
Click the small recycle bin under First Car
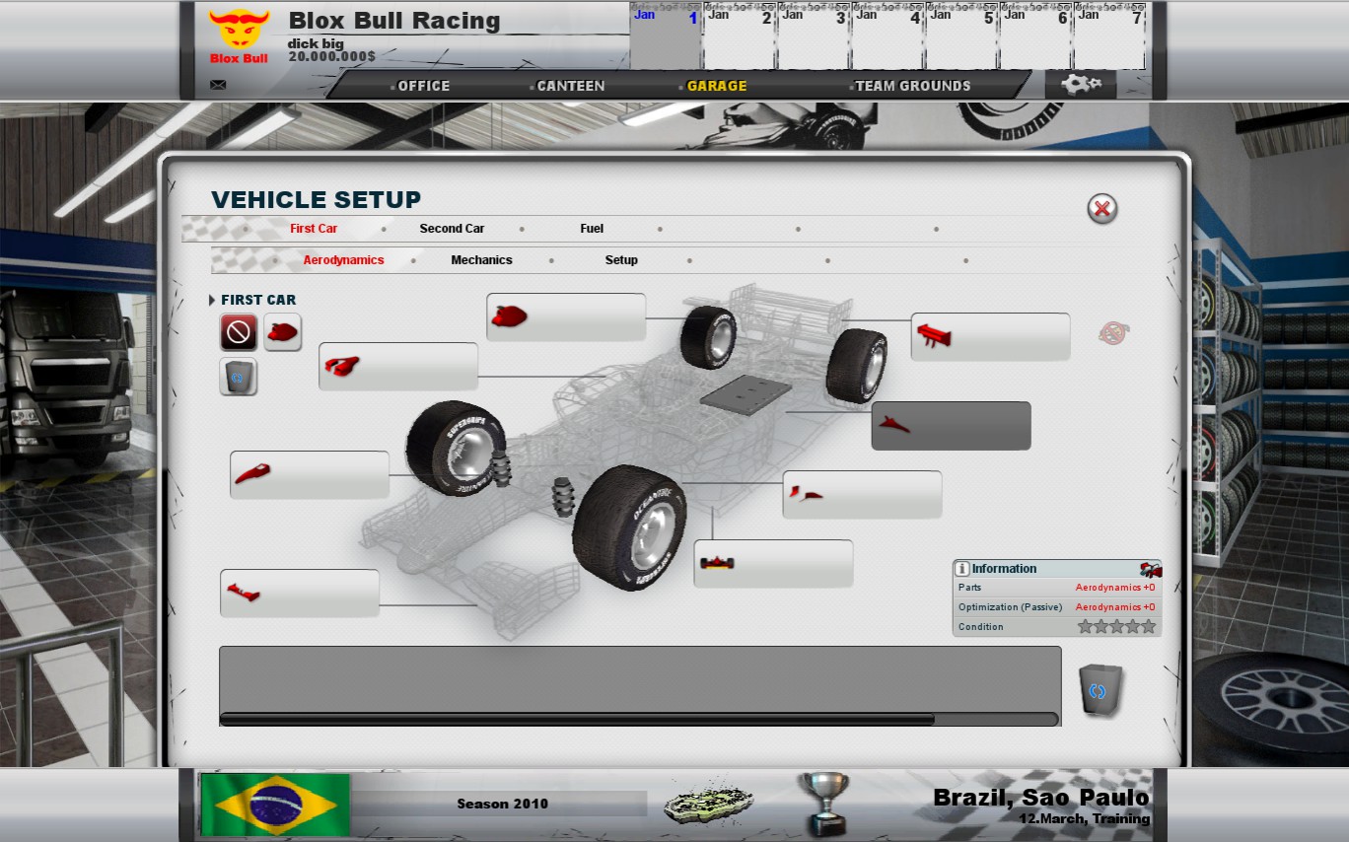(239, 377)
